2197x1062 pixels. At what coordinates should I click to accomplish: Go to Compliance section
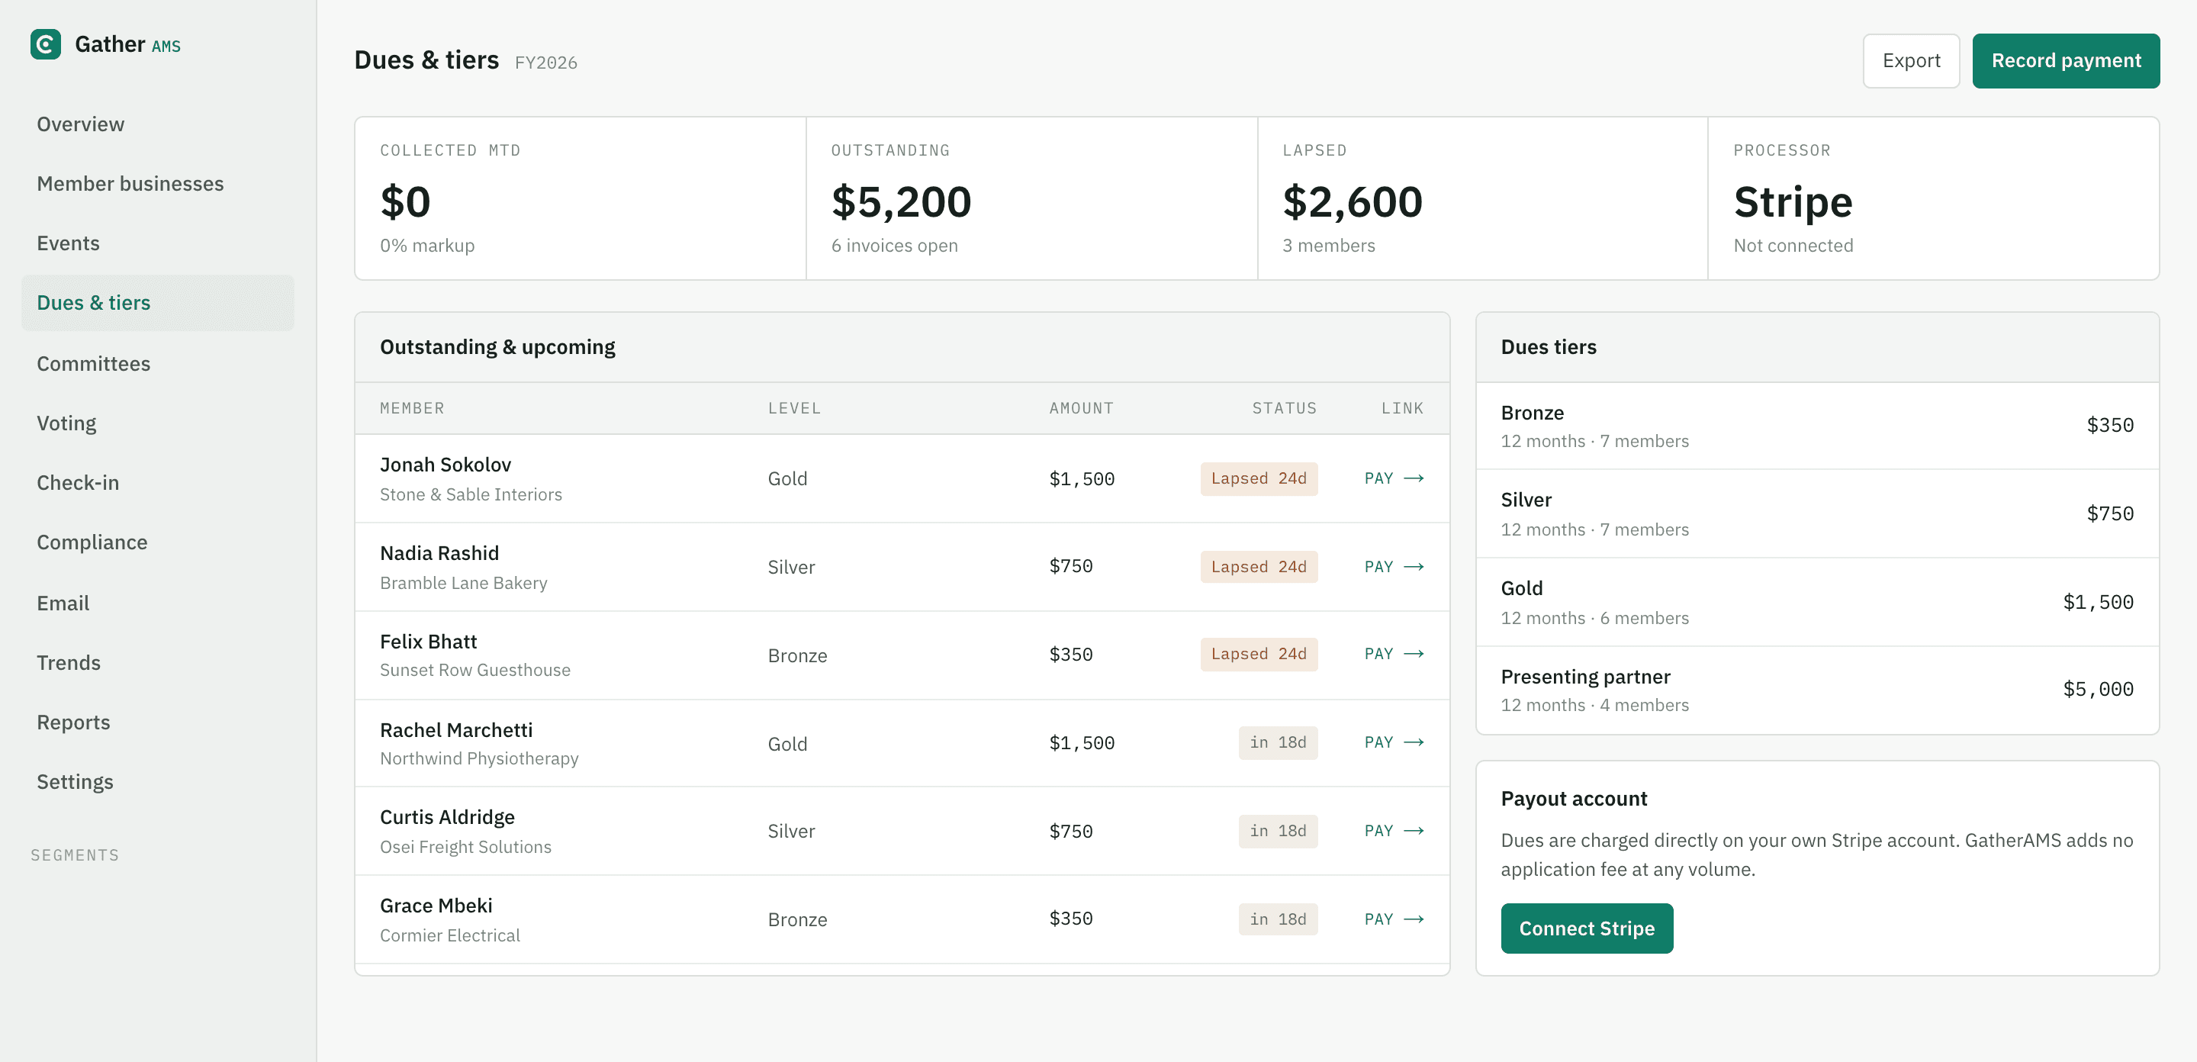click(157, 542)
